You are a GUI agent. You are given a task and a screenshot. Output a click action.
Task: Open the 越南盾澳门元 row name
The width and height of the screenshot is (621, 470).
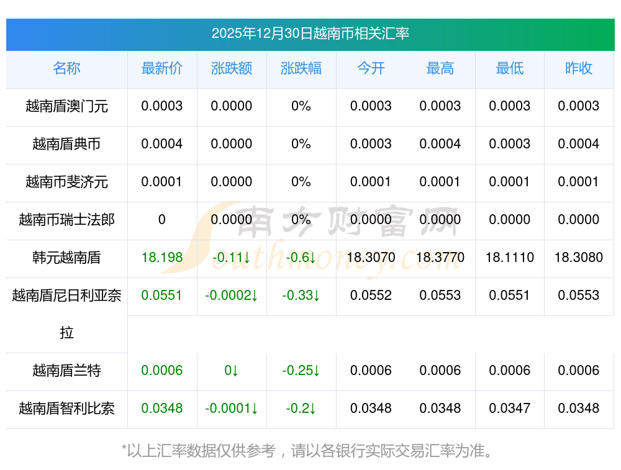[x=66, y=106]
